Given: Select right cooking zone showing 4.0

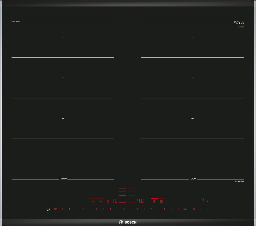Looking at the screenshot, I should (140, 201).
